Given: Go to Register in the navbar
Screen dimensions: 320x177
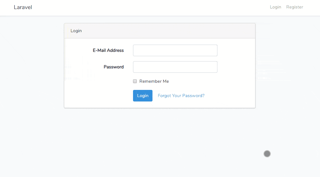Looking at the screenshot, I should tap(295, 7).
